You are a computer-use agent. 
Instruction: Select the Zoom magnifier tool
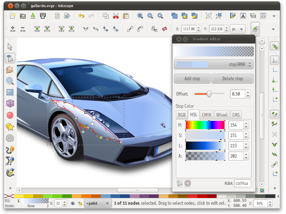point(10,81)
